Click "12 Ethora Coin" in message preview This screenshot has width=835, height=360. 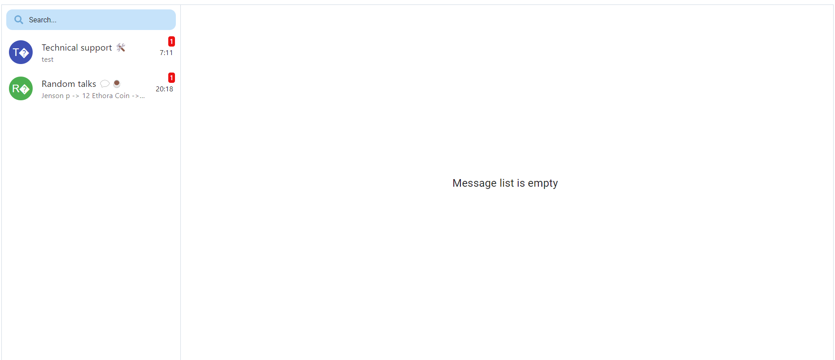coord(106,96)
